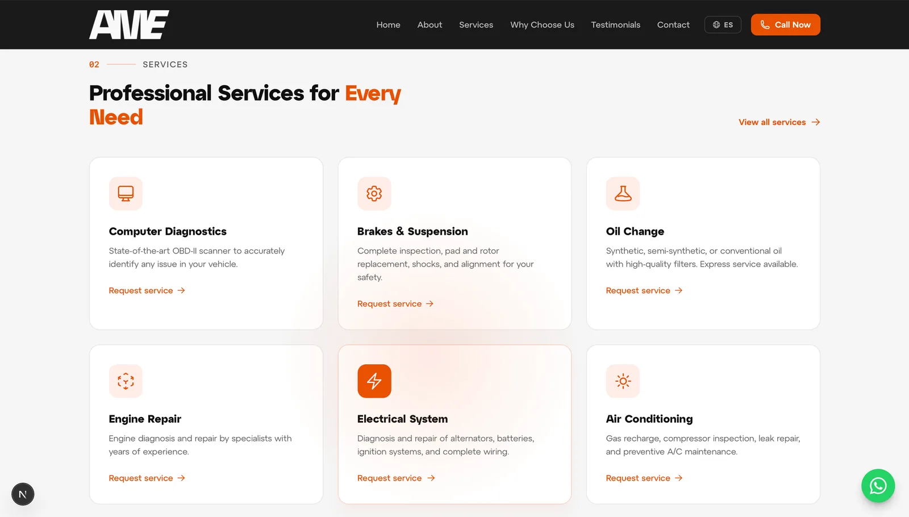Viewport: 909px width, 517px height.
Task: Click the Computer Diagnostics card title
Action: (168, 231)
